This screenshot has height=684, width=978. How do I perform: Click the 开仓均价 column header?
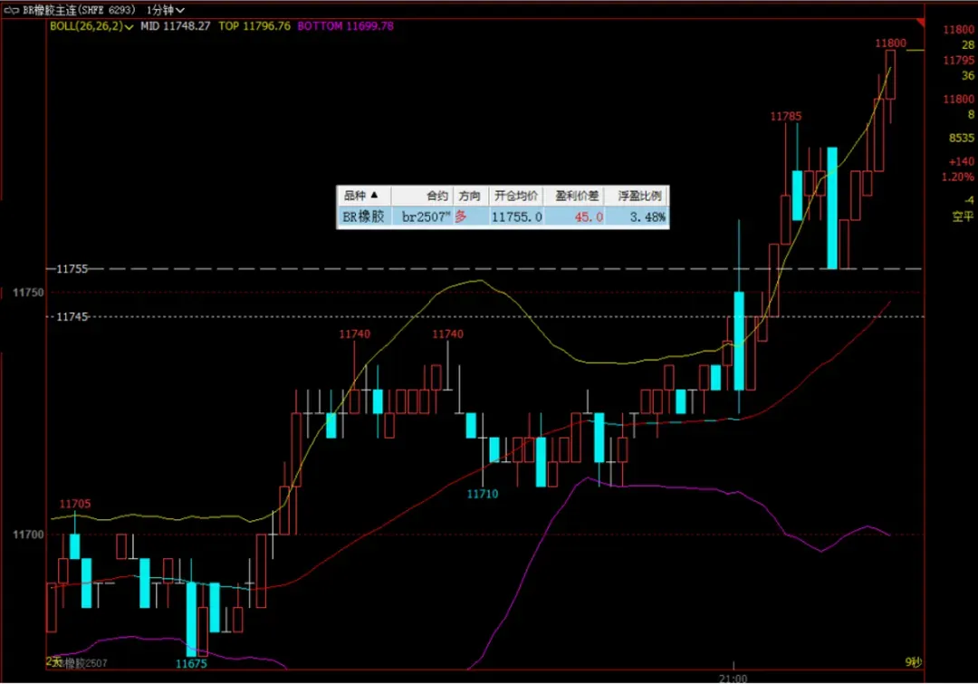click(x=516, y=196)
